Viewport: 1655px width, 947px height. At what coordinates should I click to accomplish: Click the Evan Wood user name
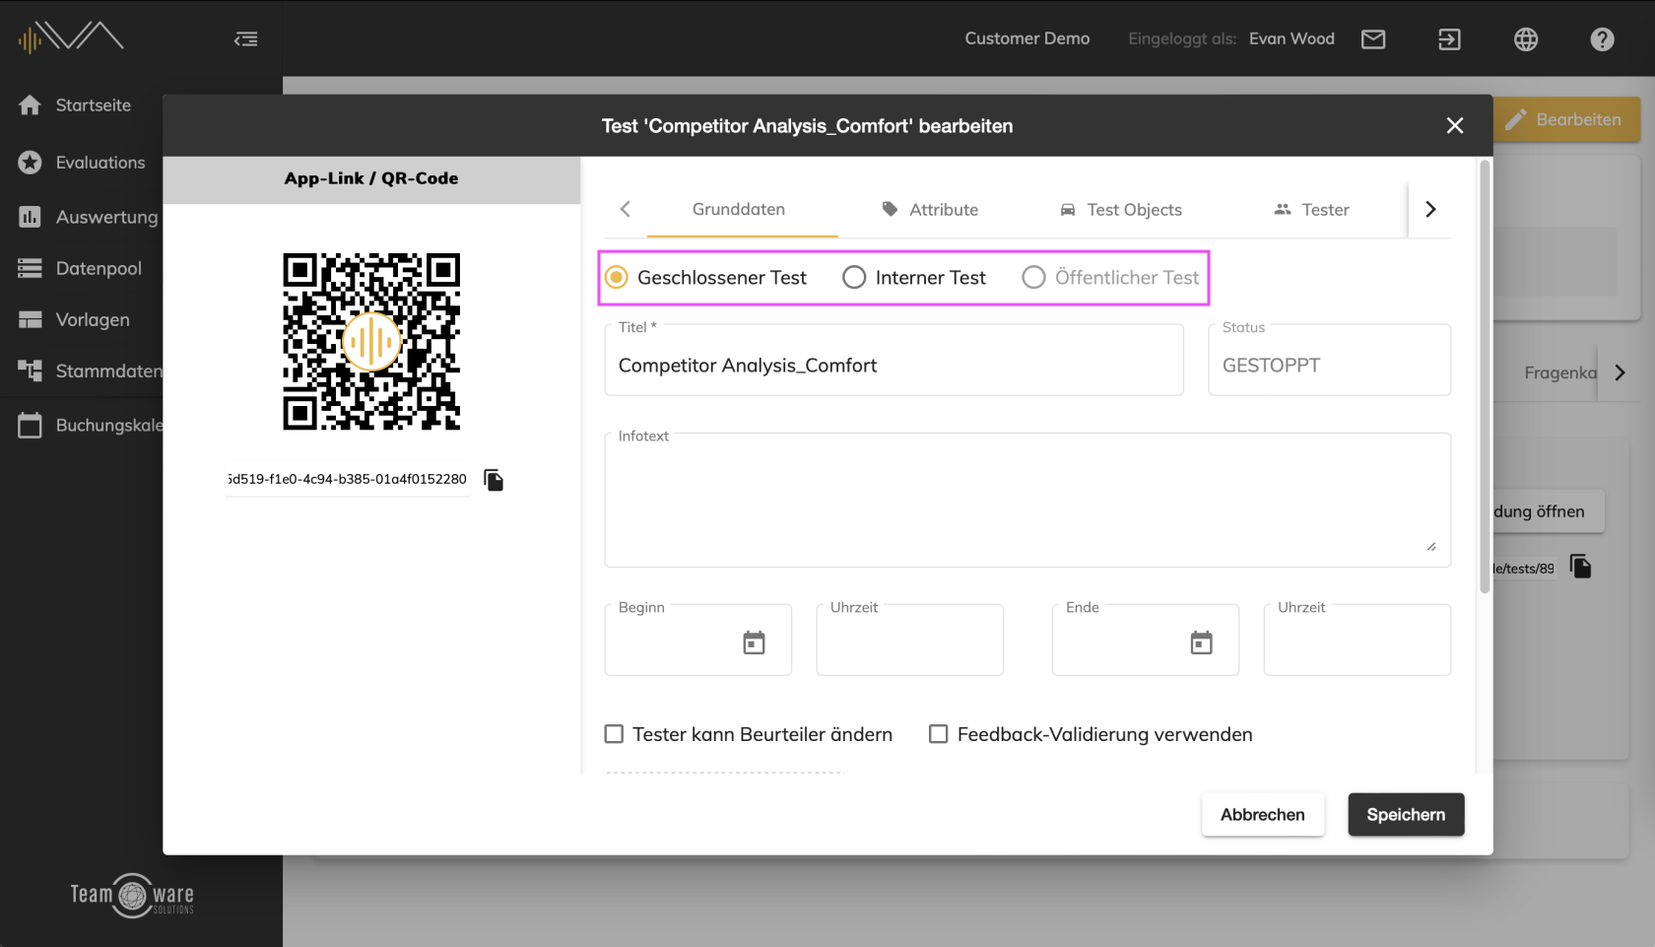click(x=1291, y=38)
